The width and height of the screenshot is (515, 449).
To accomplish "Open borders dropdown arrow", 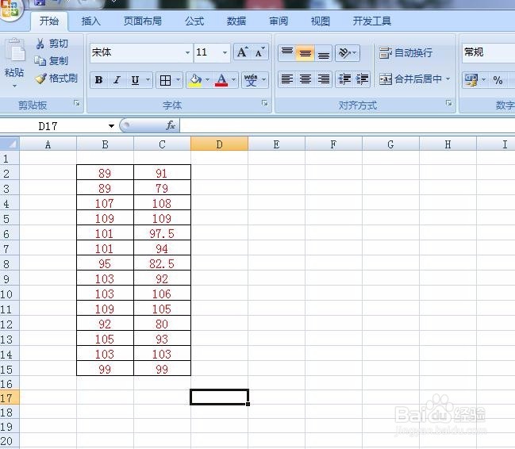I will pyautogui.click(x=178, y=80).
